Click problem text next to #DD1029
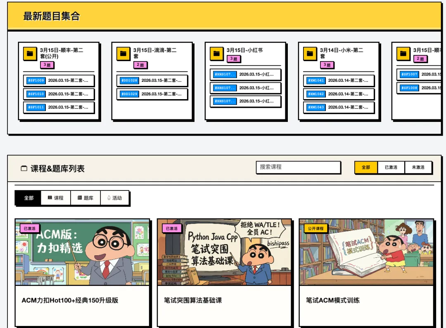 click(x=161, y=94)
